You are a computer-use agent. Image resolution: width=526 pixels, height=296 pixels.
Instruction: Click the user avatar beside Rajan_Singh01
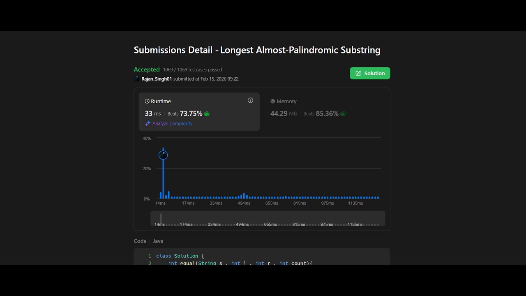pos(137,79)
